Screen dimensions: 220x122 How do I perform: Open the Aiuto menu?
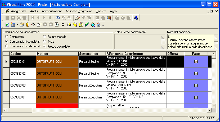(x=113, y=11)
